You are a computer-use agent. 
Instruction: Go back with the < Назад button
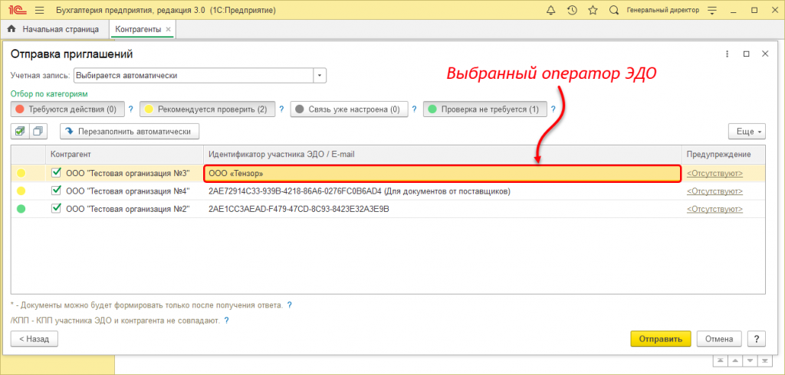(x=34, y=338)
